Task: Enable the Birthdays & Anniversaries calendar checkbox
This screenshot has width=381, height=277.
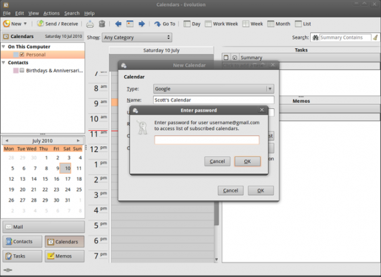Action: (22, 70)
